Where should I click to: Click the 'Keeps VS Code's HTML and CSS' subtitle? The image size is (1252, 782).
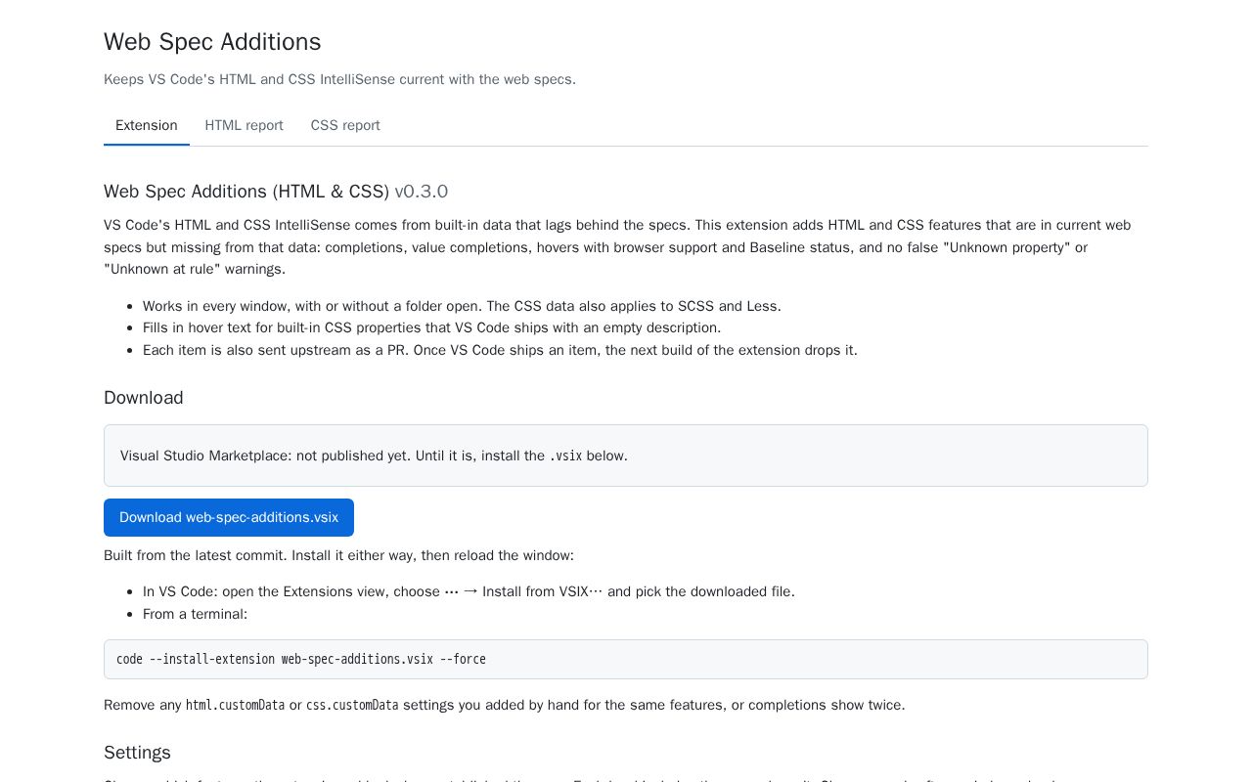[x=339, y=79]
